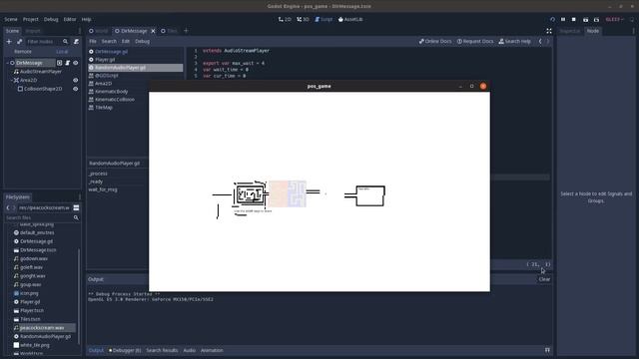Play the edited scene
Viewport: 639px width, 359px height.
click(x=586, y=19)
